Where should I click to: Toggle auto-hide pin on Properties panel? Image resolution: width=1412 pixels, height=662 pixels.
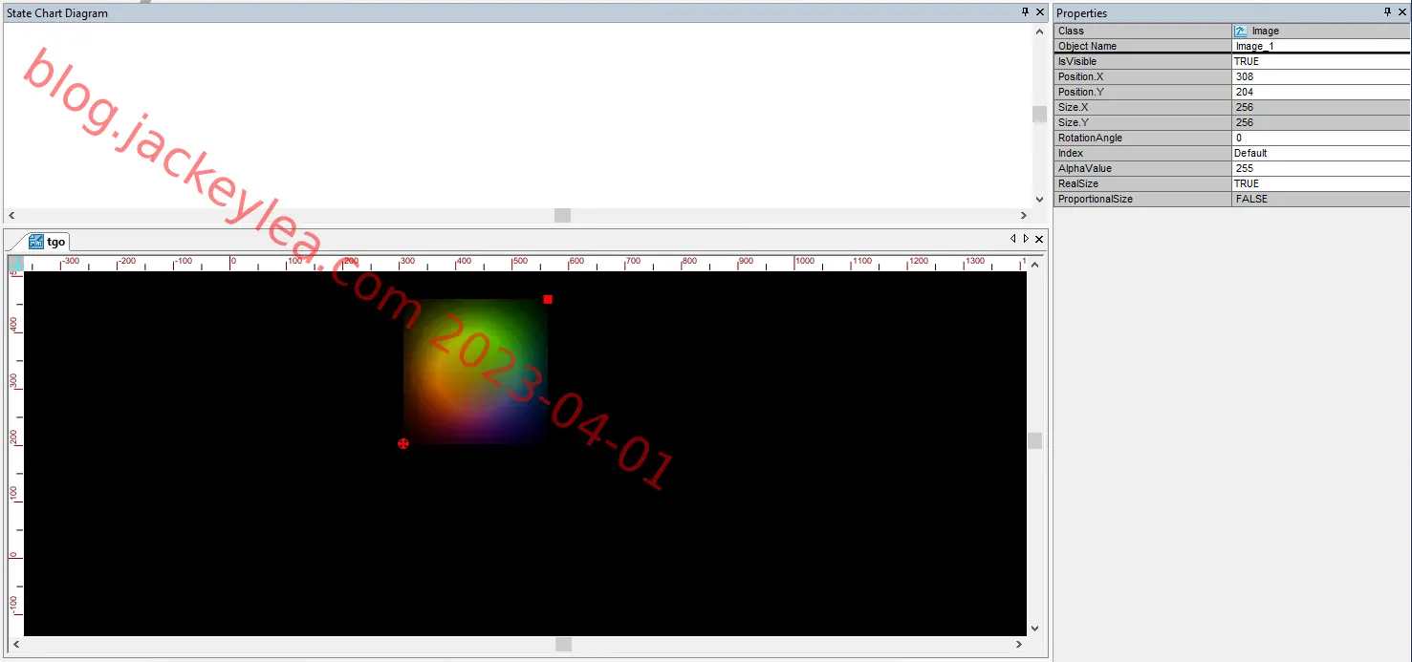tap(1388, 12)
